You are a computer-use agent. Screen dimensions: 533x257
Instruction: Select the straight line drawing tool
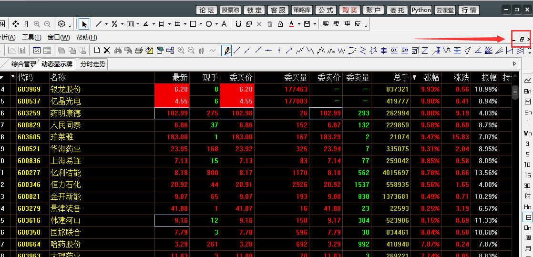99,24
